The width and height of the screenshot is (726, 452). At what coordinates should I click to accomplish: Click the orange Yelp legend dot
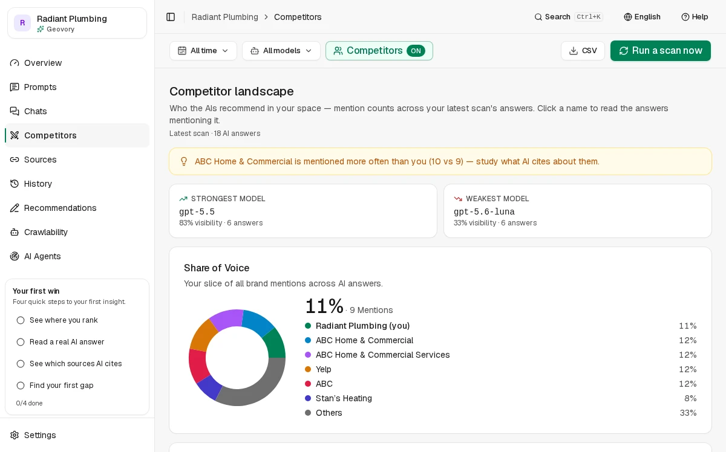308,369
